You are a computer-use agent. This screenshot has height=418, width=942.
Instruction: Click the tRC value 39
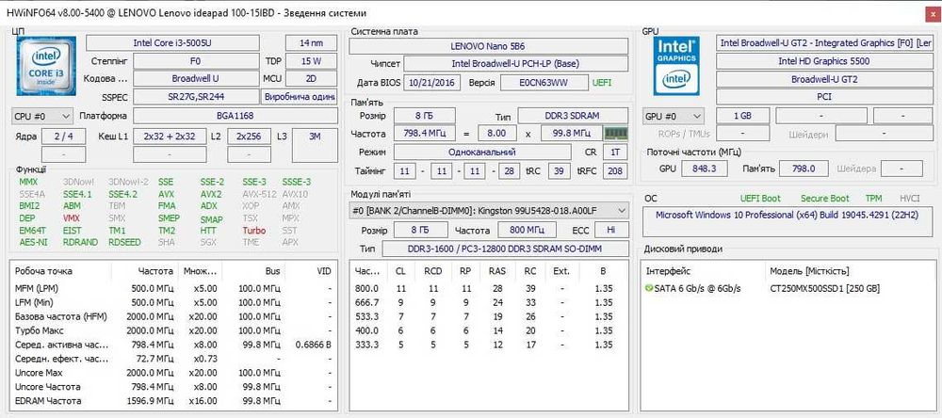pos(560,171)
